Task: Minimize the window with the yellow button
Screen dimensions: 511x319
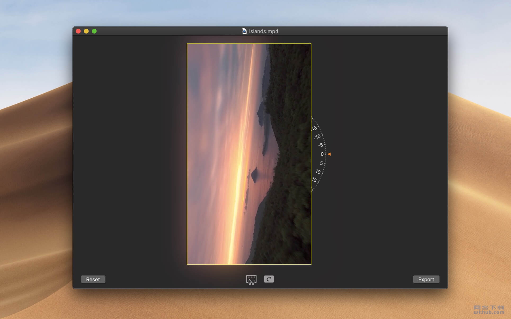Action: click(86, 31)
